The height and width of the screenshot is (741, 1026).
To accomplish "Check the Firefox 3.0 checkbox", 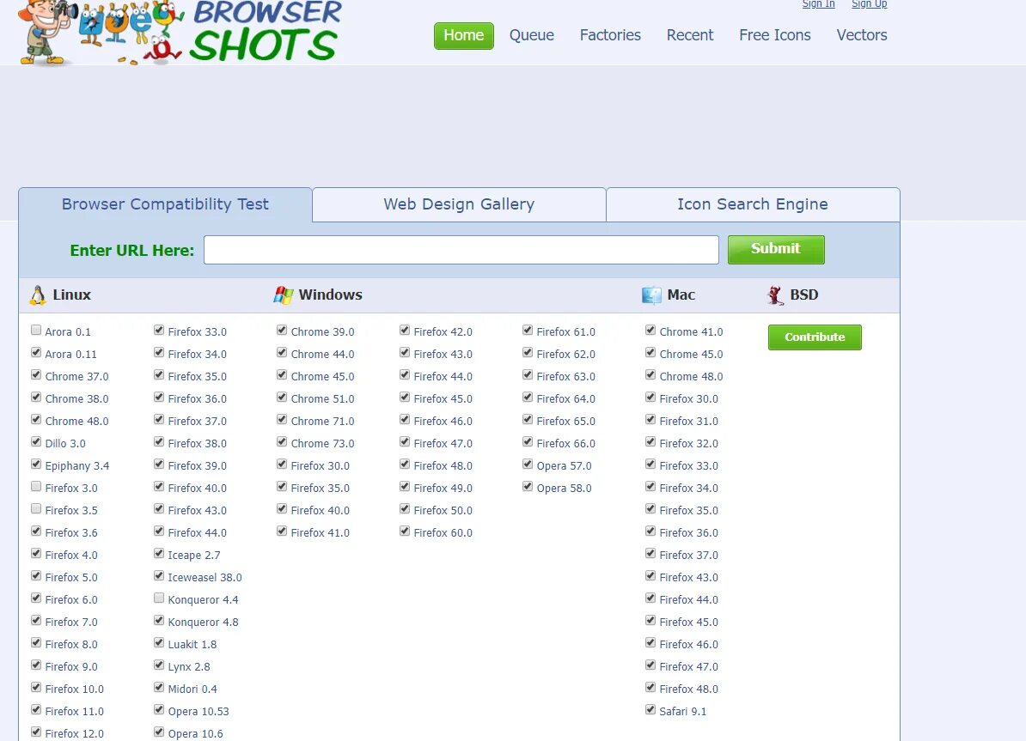I will click(x=36, y=487).
